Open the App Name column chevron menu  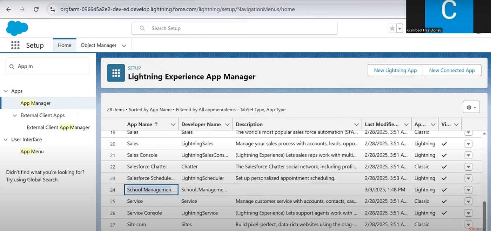point(173,125)
